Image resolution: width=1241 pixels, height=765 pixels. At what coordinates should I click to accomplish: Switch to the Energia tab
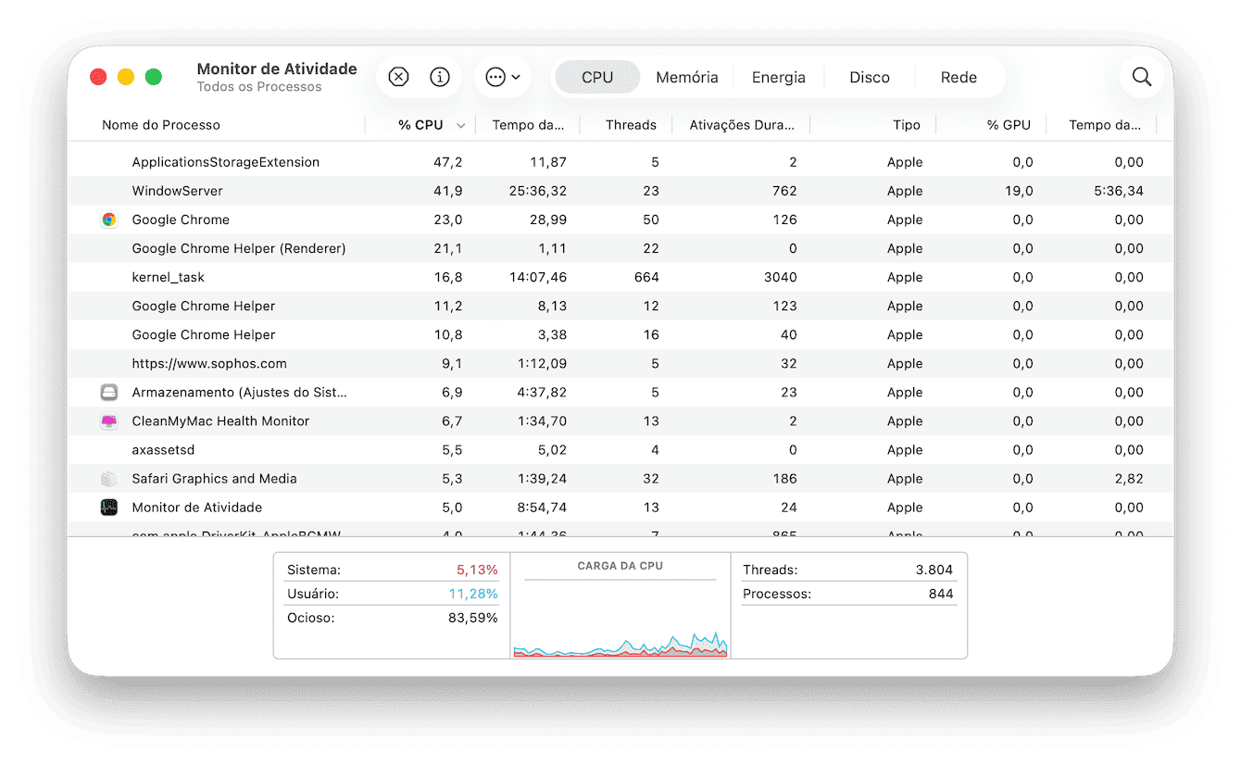[x=778, y=77]
